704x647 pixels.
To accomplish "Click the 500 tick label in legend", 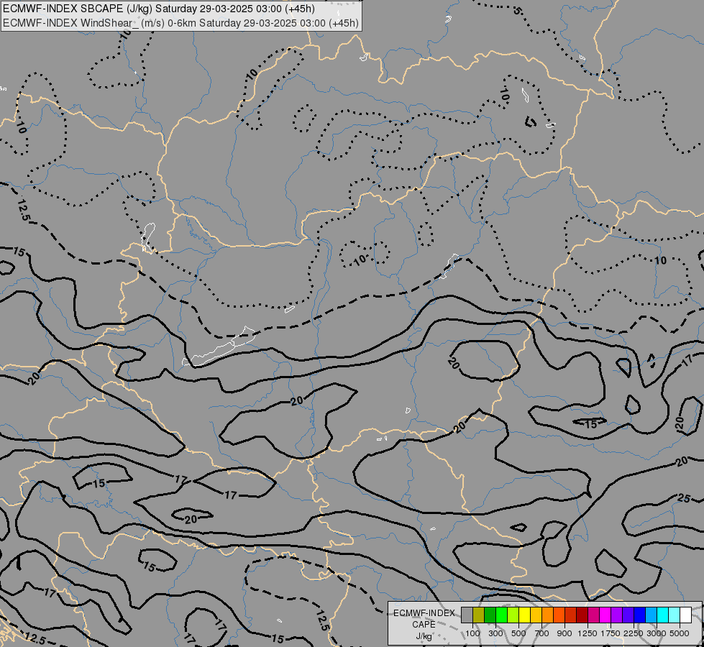I will (x=518, y=633).
